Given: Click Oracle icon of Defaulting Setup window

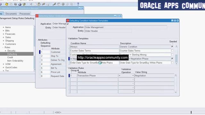Looking at the screenshot, I should click(x=37, y=16).
